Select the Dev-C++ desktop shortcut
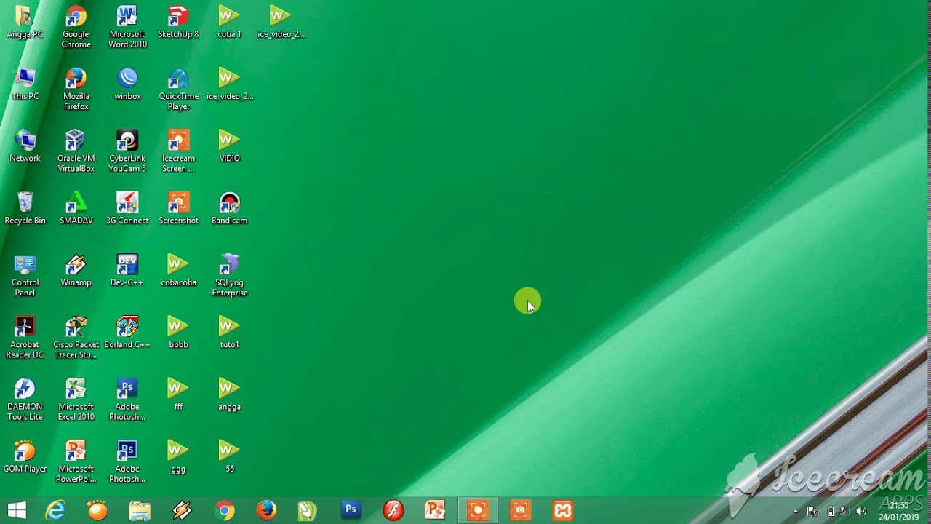The height and width of the screenshot is (524, 931). tap(127, 271)
